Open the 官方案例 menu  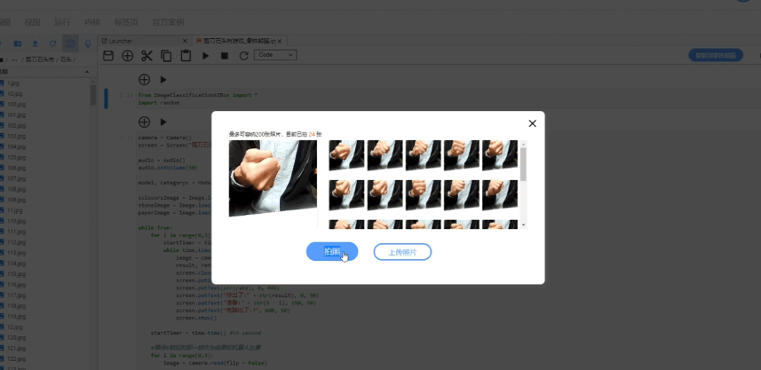click(x=168, y=22)
